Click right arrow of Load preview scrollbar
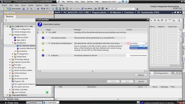The width and height of the screenshot is (185, 104). tap(146, 71)
